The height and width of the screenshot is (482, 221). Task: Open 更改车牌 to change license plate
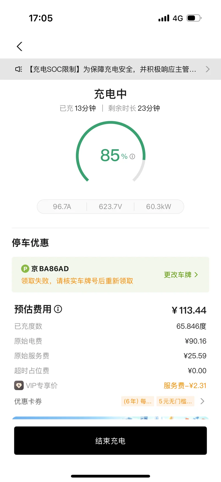pos(178,275)
